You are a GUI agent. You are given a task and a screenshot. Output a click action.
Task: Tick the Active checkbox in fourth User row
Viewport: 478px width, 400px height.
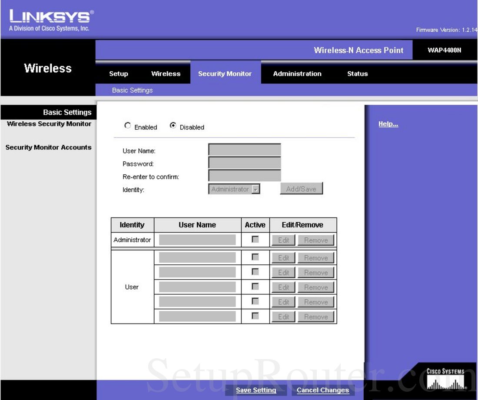click(255, 301)
